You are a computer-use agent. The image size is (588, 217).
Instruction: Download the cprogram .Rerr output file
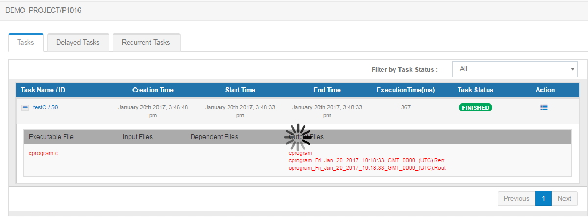(x=367, y=160)
